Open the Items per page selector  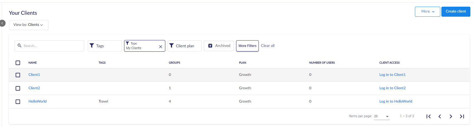(382, 116)
